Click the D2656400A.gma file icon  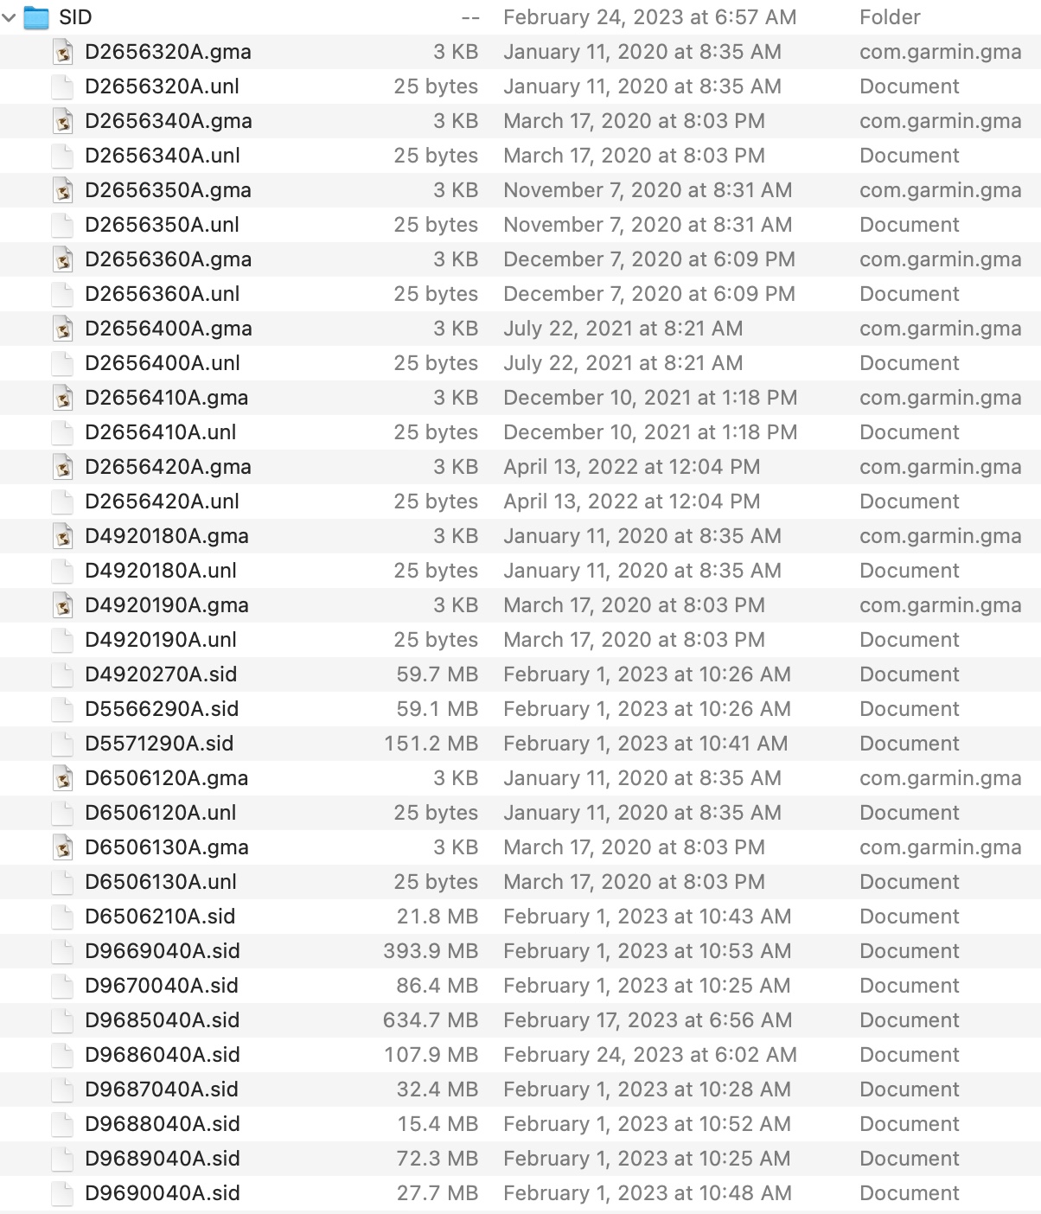tap(62, 329)
